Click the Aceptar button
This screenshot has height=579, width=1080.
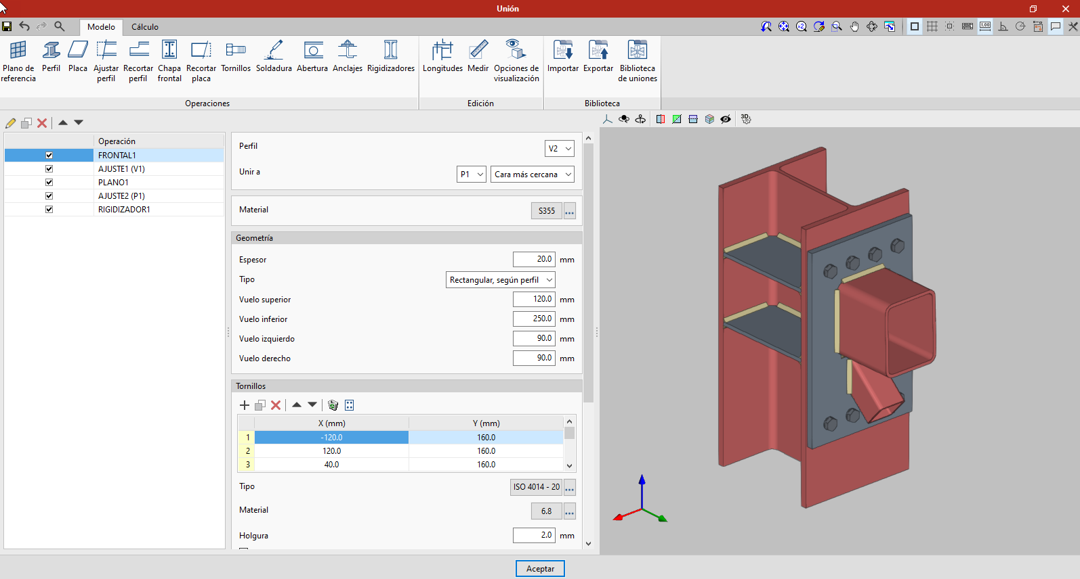(540, 569)
